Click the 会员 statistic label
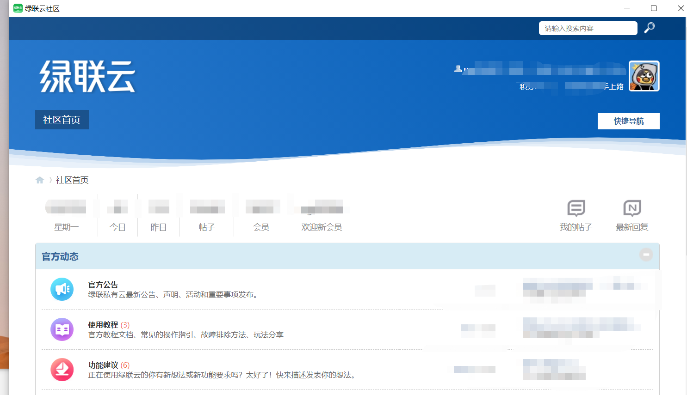687x395 pixels. point(261,227)
